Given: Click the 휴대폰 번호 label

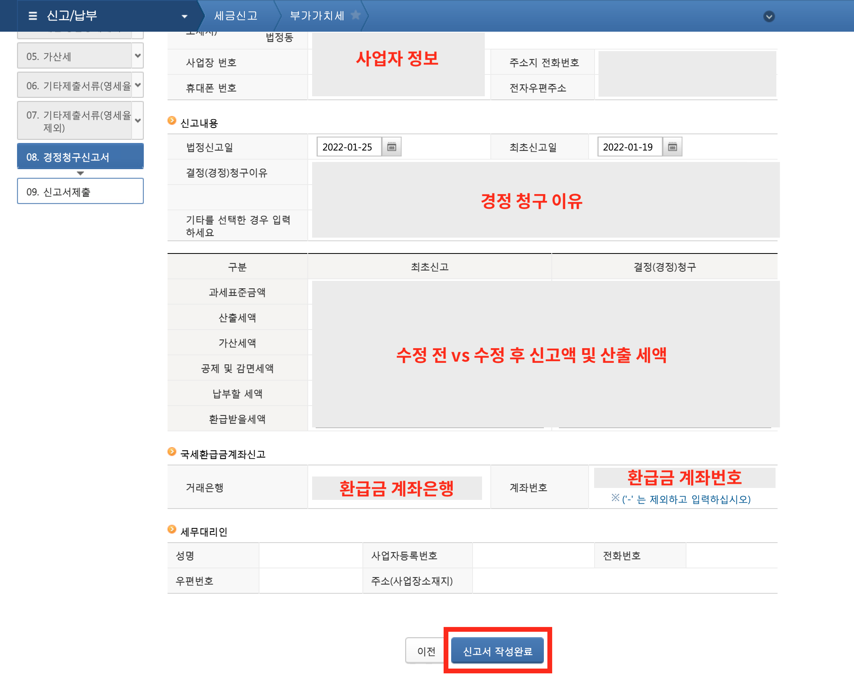Looking at the screenshot, I should click(211, 88).
